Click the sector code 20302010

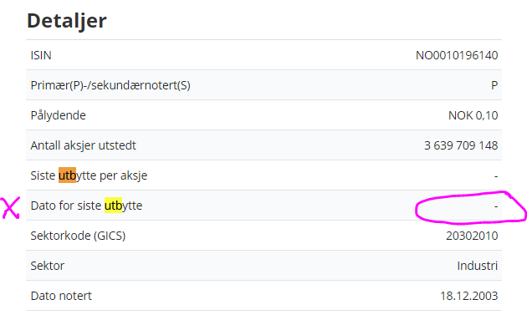click(x=472, y=236)
